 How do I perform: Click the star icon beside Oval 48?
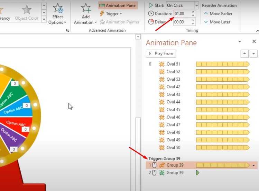coord(162,132)
